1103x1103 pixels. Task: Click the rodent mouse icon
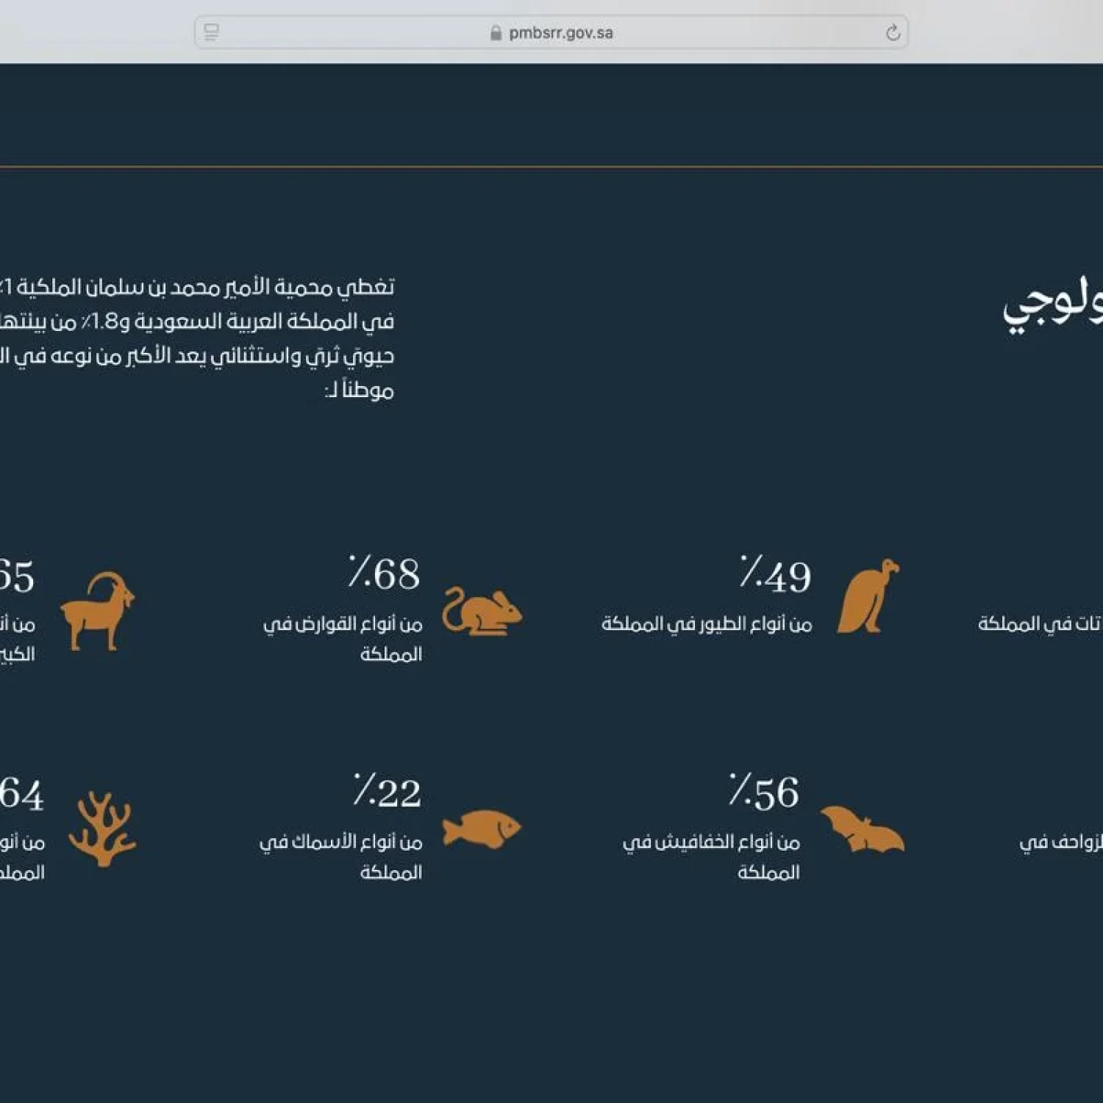click(482, 610)
